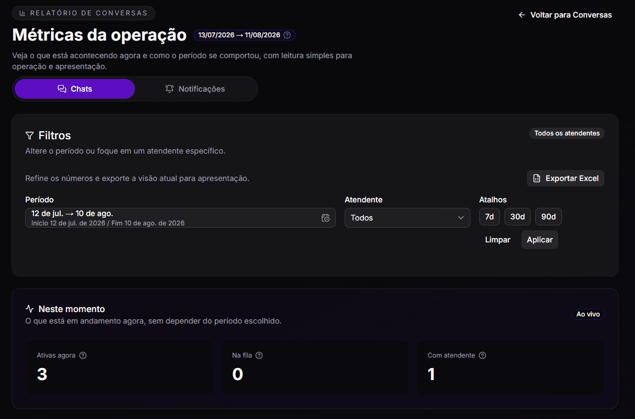Click the Relatório de Conversas label
The image size is (635, 419).
coord(89,13)
